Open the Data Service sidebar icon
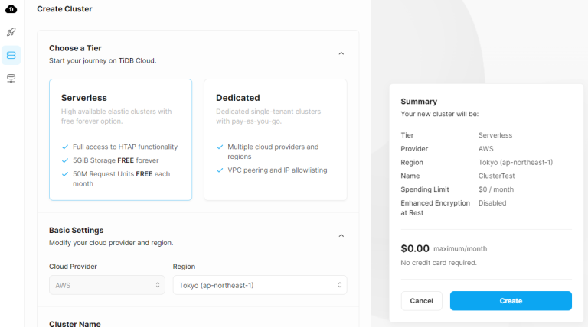Viewport: 588px width, 327px height. coord(11,79)
